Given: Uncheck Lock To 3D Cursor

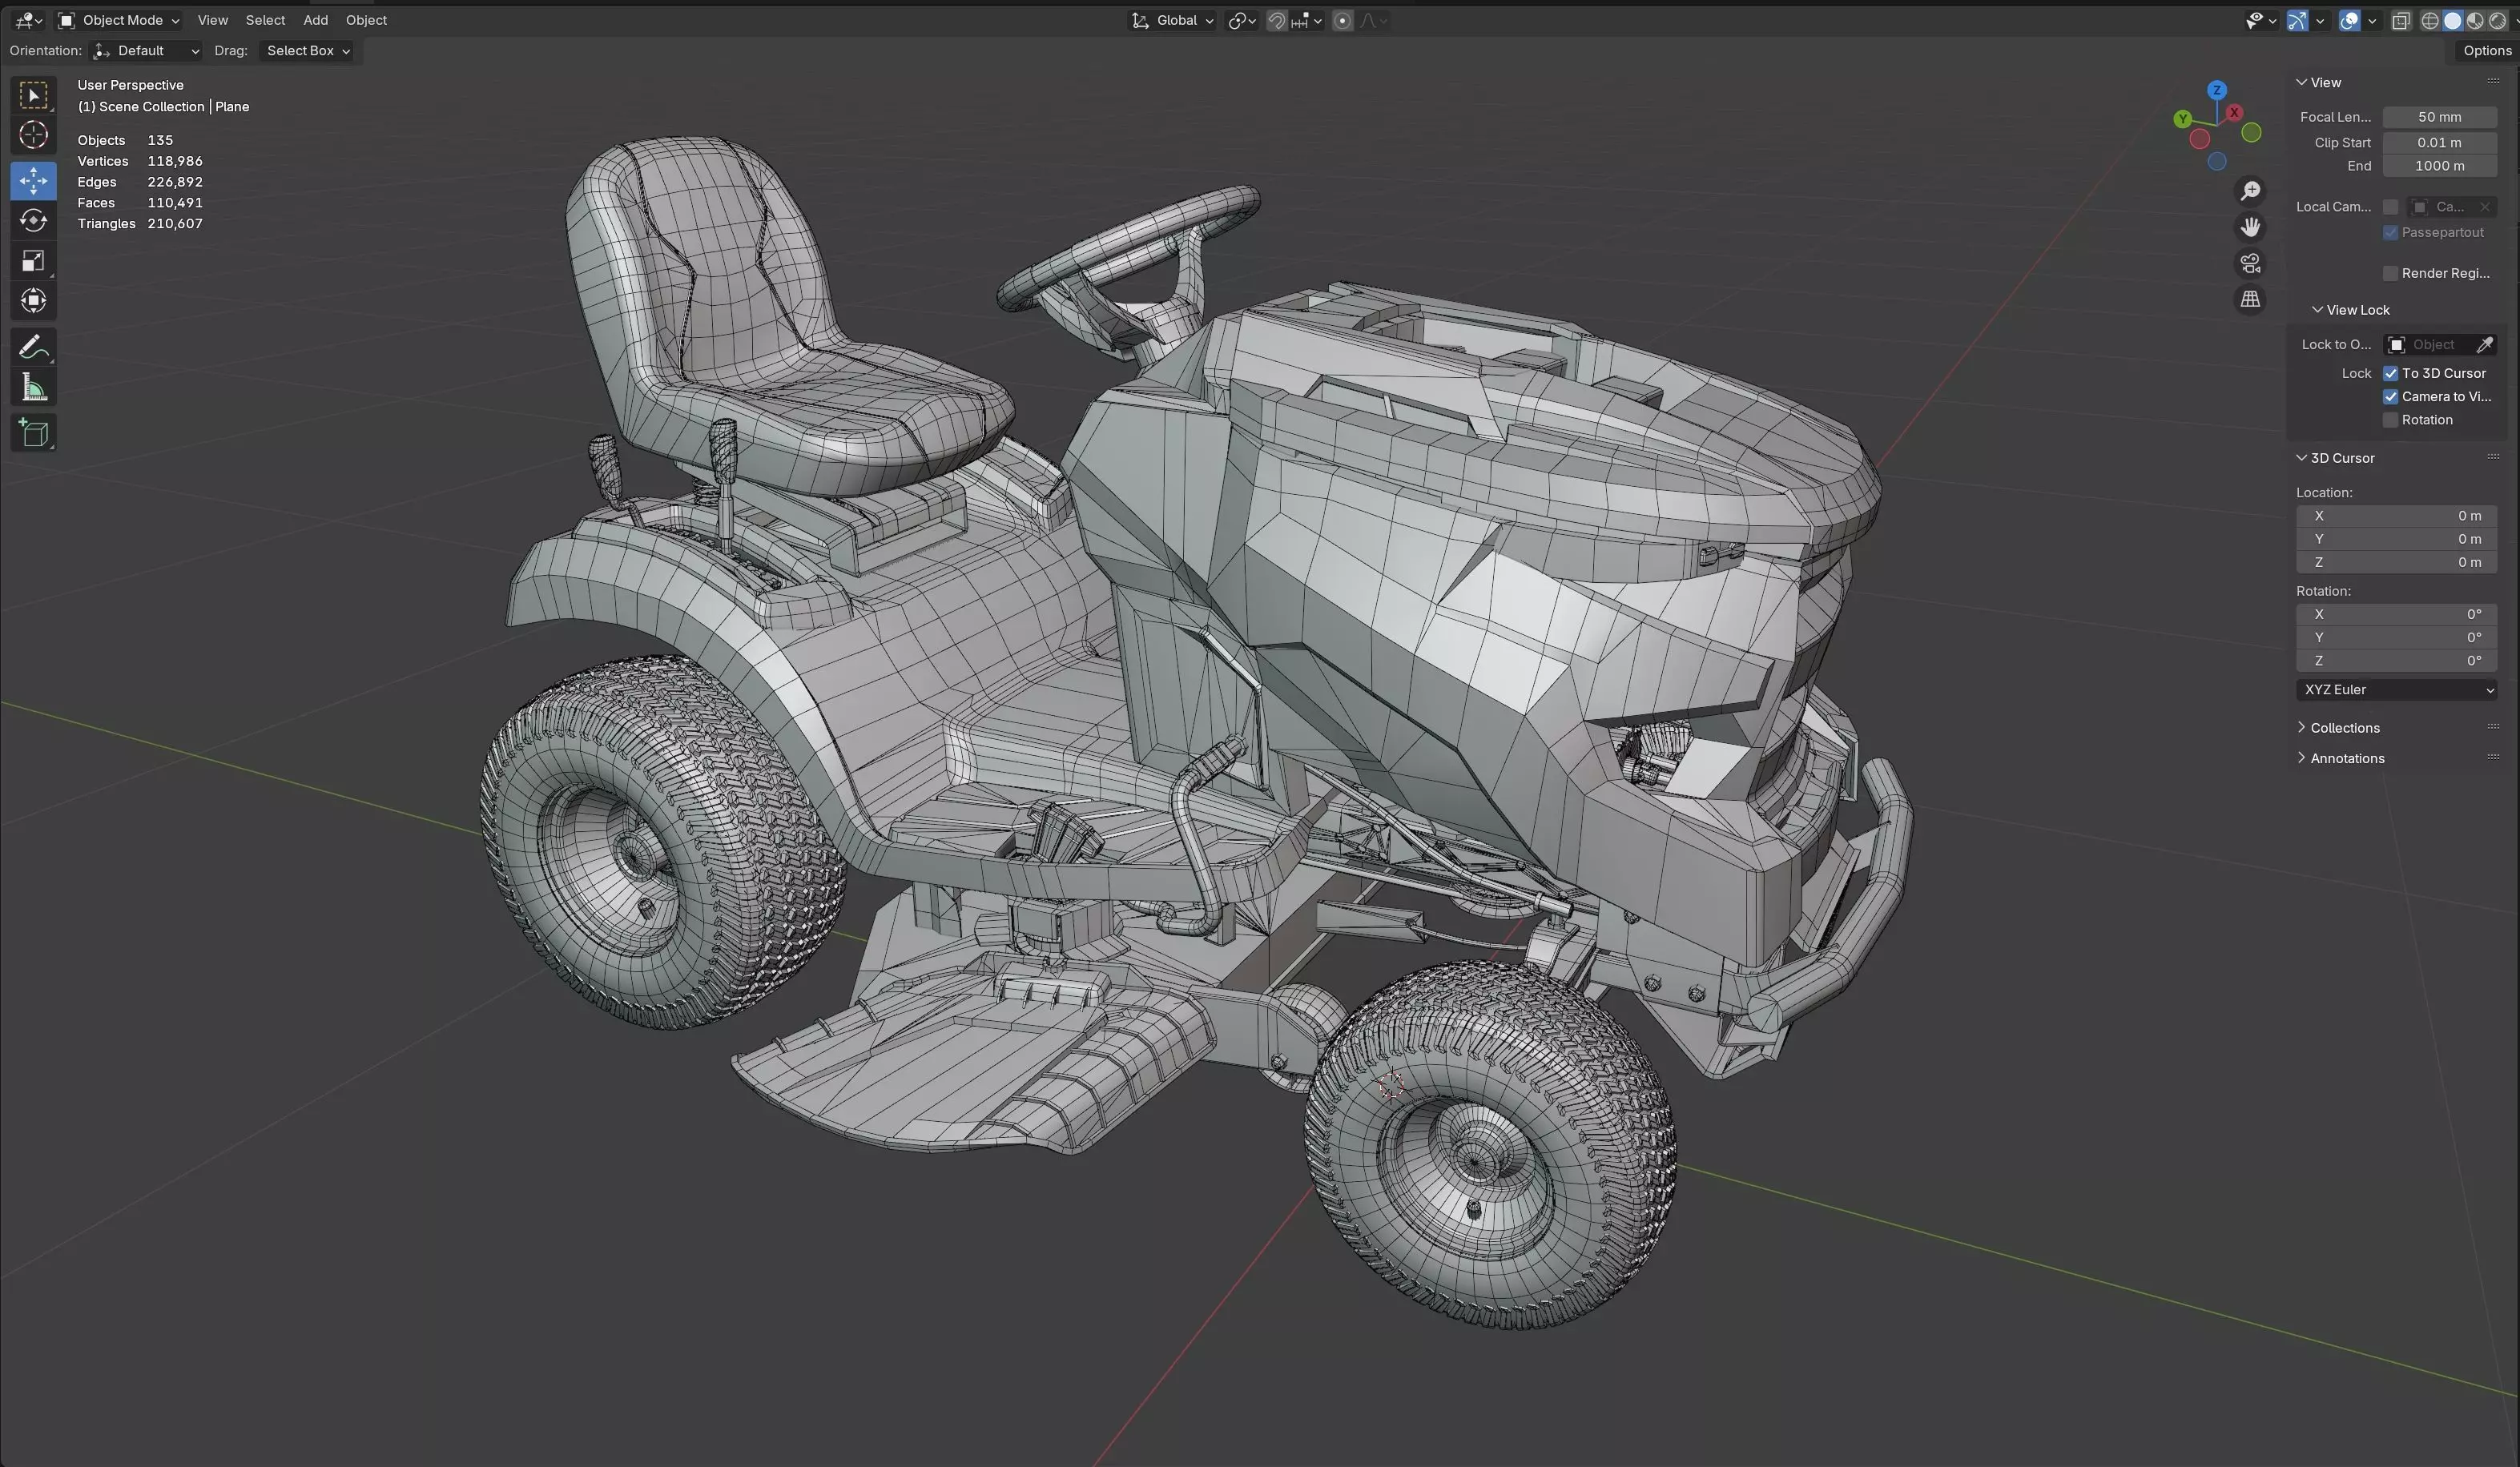Looking at the screenshot, I should 2390,373.
